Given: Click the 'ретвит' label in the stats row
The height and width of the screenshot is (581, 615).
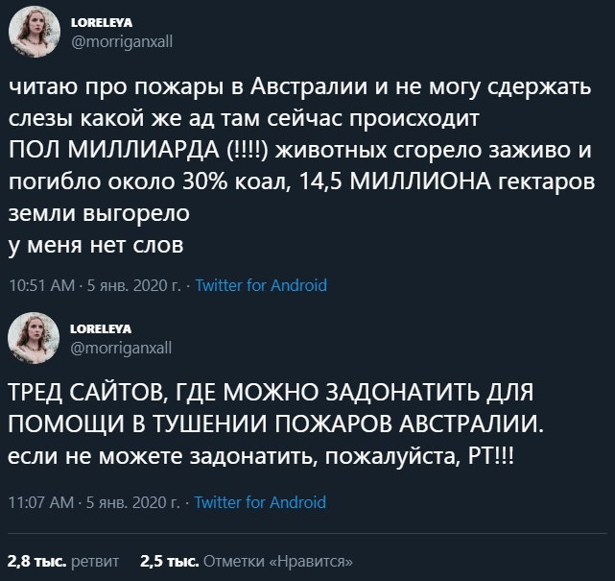Looking at the screenshot, I should pyautogui.click(x=95, y=560).
